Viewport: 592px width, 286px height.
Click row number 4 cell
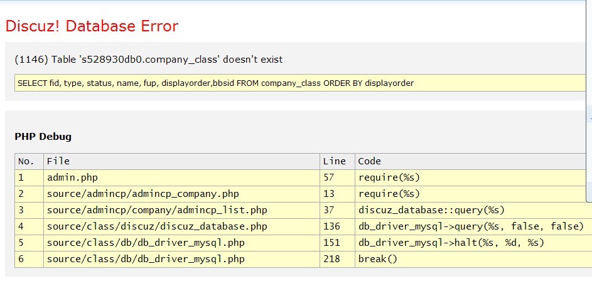coord(29,226)
